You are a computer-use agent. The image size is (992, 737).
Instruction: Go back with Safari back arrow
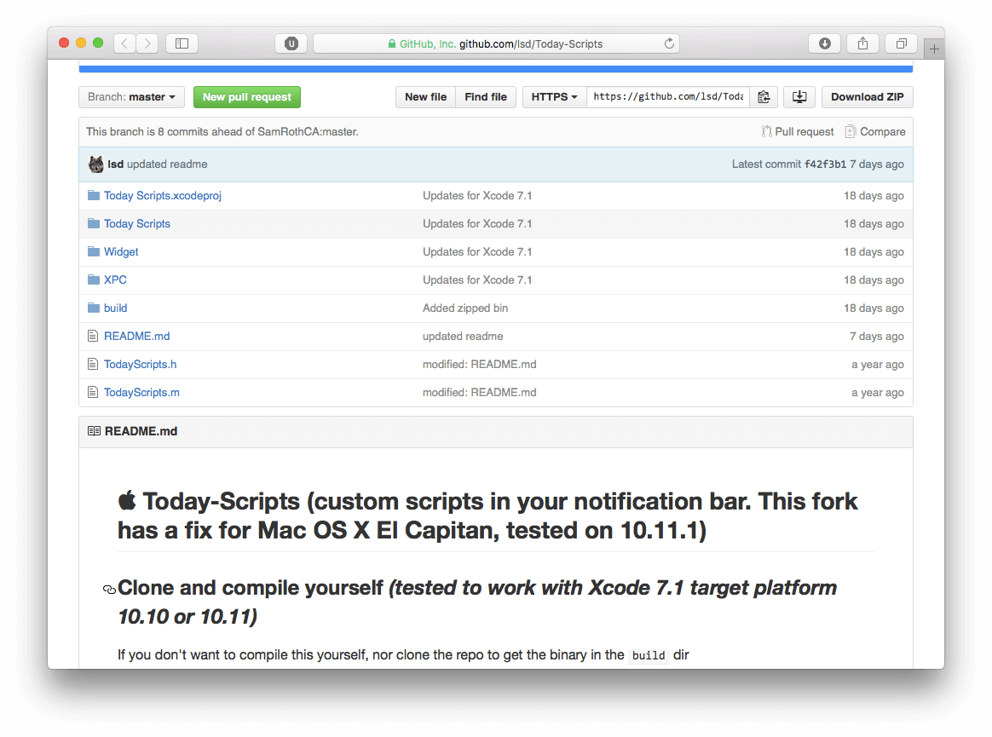pyautogui.click(x=124, y=43)
